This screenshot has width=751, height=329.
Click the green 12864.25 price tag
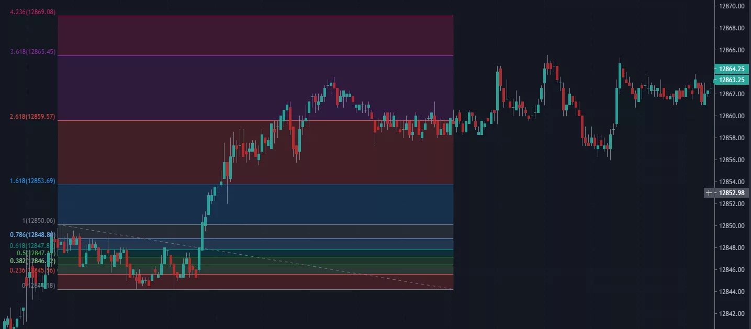click(x=731, y=69)
